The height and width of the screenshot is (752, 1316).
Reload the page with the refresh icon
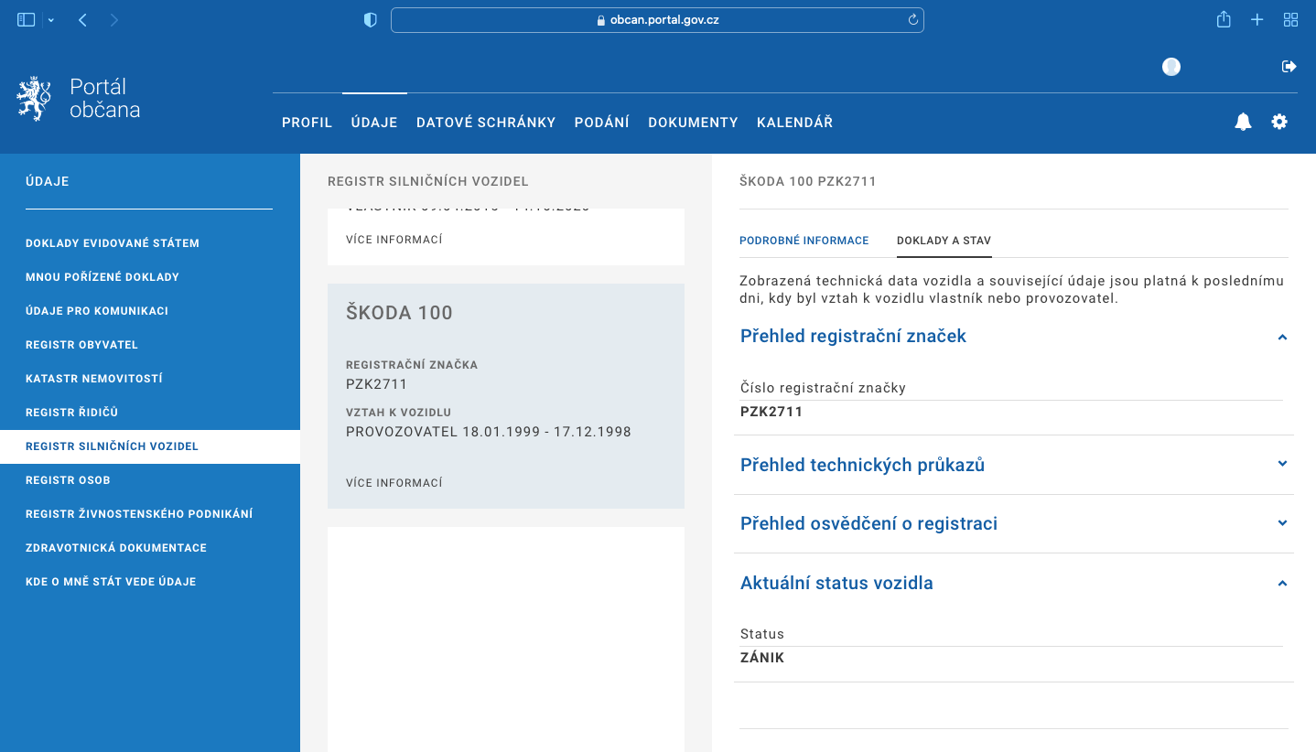coord(912,20)
